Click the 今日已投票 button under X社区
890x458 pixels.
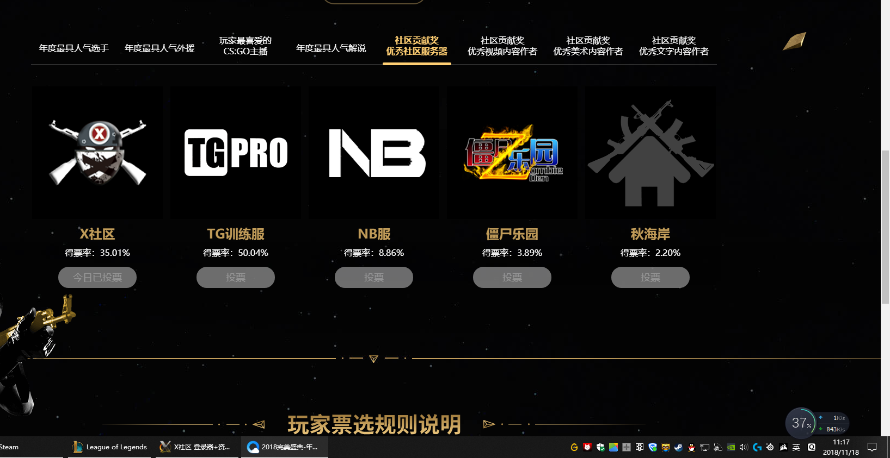(97, 277)
